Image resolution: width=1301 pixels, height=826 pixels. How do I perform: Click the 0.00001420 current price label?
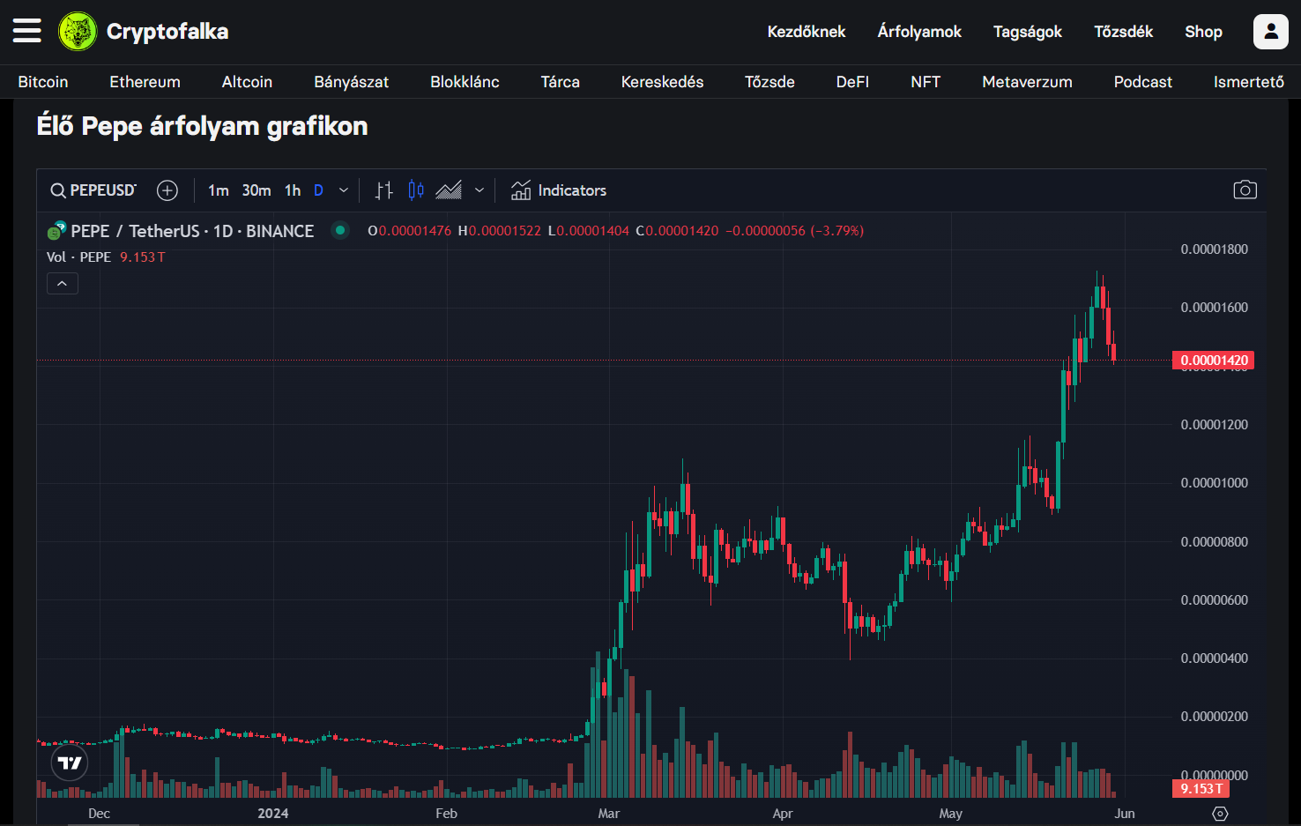[x=1213, y=361]
